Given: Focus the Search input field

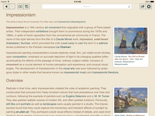Looking at the screenshot, I should click(87, 6).
